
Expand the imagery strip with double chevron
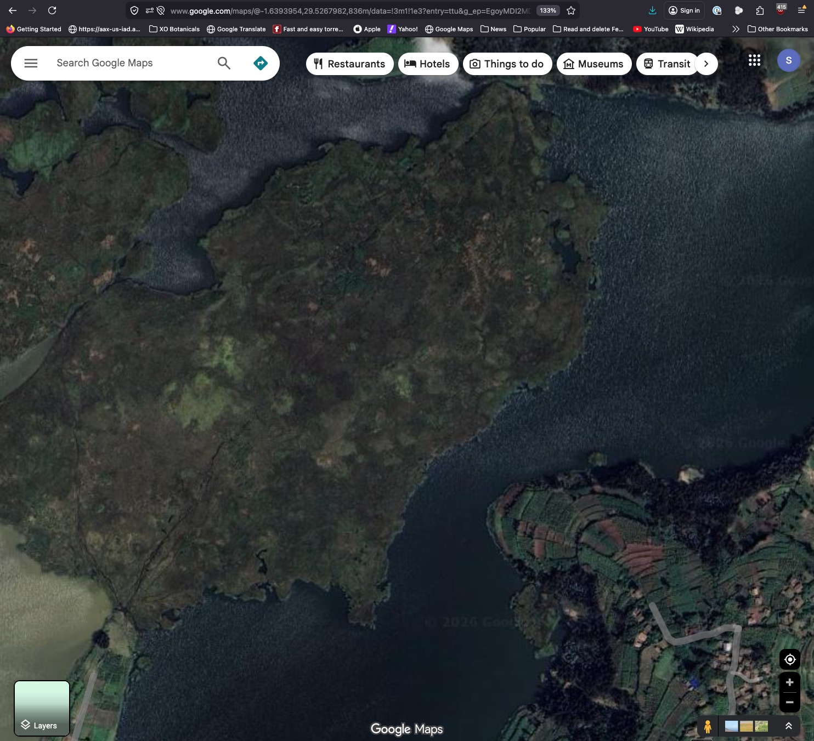click(788, 726)
